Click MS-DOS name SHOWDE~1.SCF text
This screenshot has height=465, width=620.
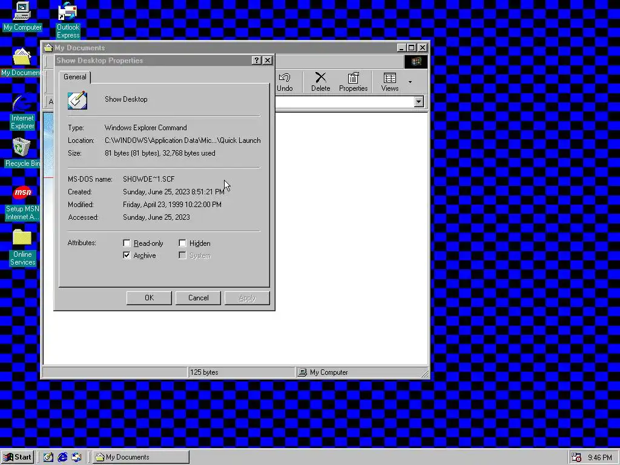click(149, 179)
